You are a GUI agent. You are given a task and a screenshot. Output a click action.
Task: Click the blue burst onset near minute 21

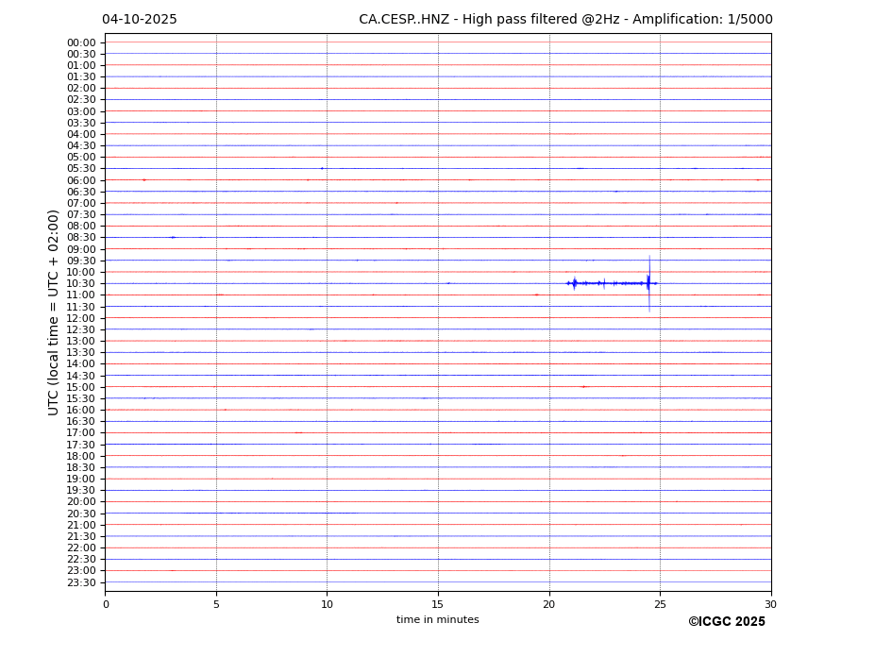(574, 282)
